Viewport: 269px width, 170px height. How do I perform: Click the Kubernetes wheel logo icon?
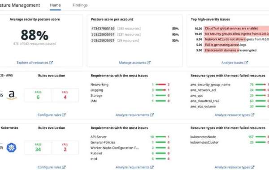tap(12, 148)
